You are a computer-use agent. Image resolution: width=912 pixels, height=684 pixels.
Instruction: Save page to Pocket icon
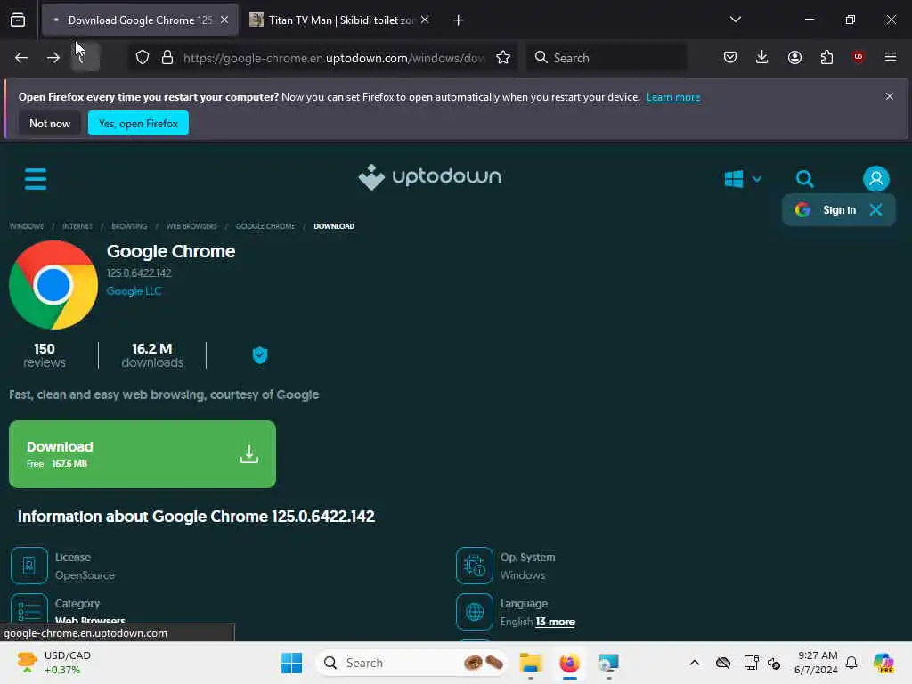point(730,58)
